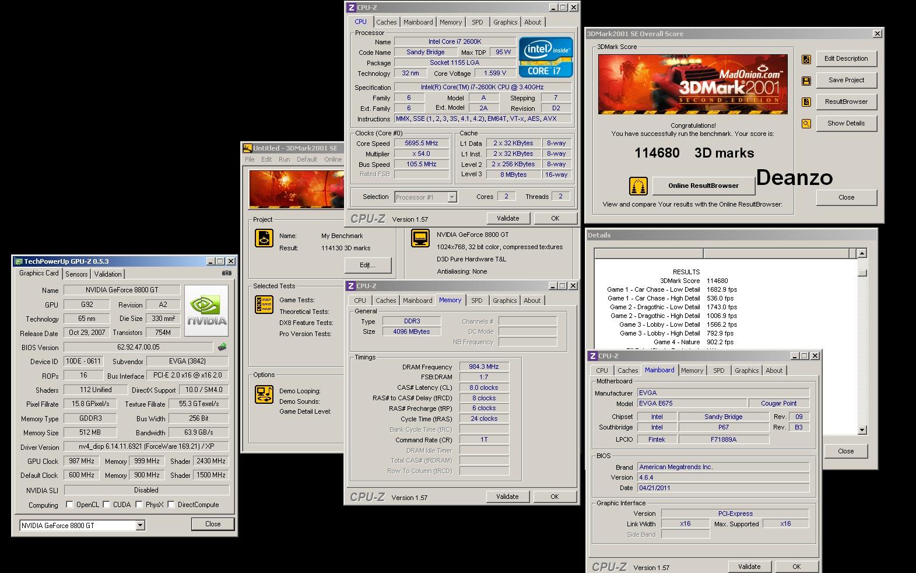This screenshot has height=573, width=916.
Task: Click the Selected Tests checklist icon
Action: tap(264, 305)
